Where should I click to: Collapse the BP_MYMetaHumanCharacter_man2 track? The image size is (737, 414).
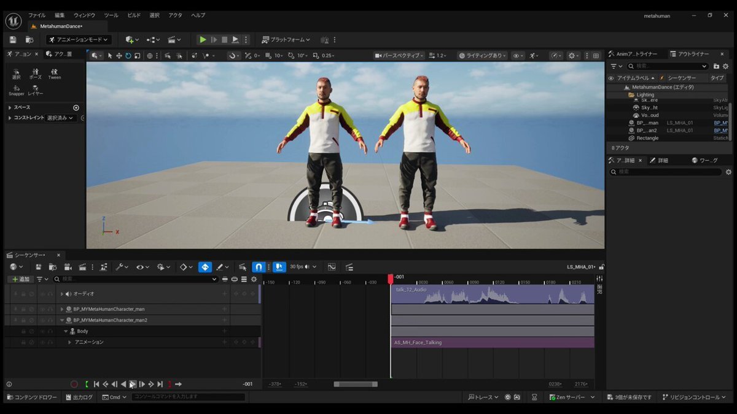tap(61, 320)
